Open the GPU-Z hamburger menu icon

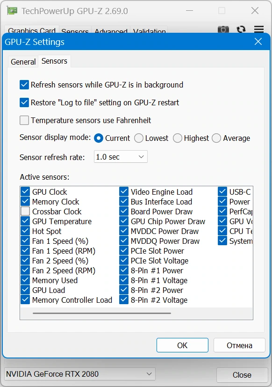pyautogui.click(x=259, y=29)
